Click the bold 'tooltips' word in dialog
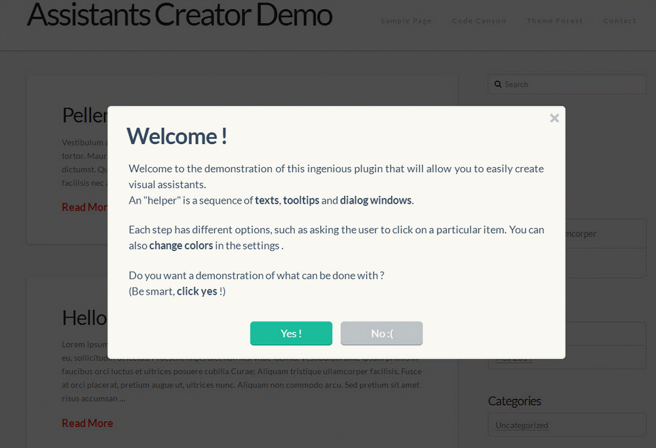656x448 pixels. click(x=301, y=200)
